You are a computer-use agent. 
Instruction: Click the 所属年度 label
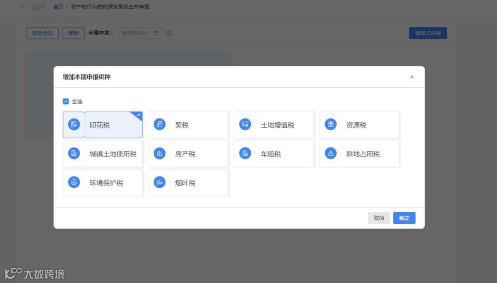point(101,33)
